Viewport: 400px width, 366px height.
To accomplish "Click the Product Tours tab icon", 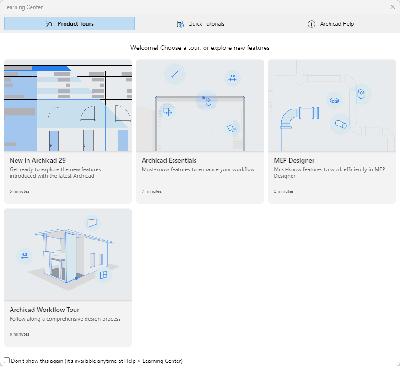I will click(49, 24).
